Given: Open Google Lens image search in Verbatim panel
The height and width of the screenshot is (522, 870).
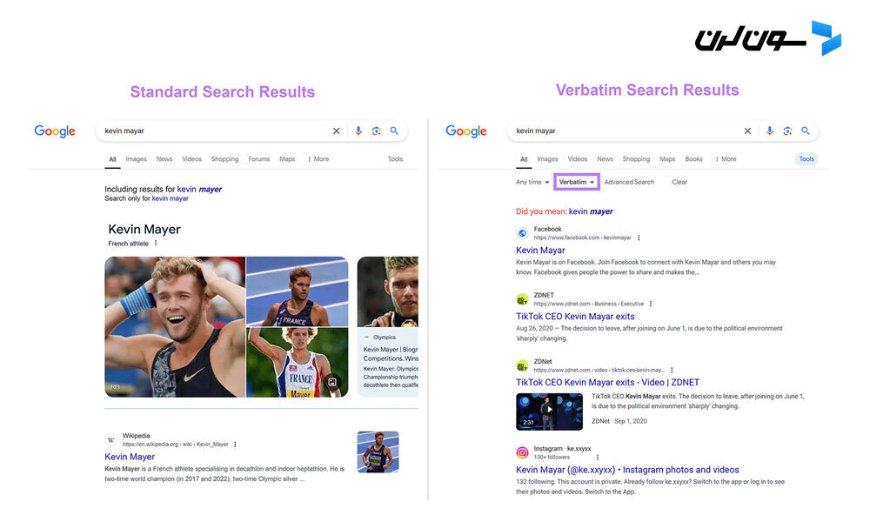Looking at the screenshot, I should (787, 130).
